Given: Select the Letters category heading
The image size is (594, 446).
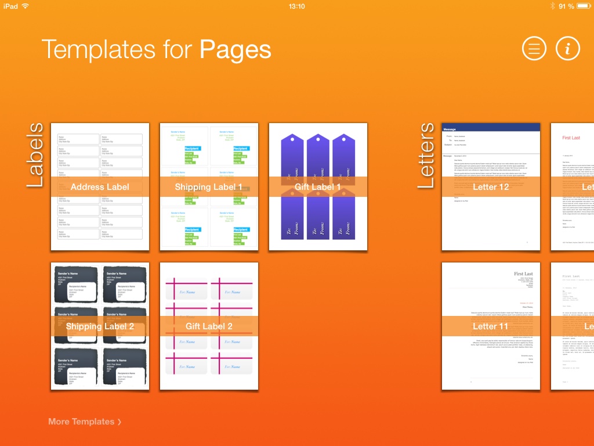Looking at the screenshot, I should pos(426,154).
